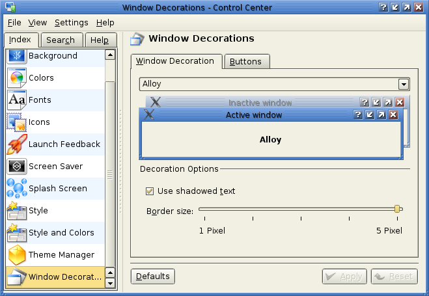Viewport: 429px width, 296px height.
Task: Click the Active window preview X icon
Action: 149,114
